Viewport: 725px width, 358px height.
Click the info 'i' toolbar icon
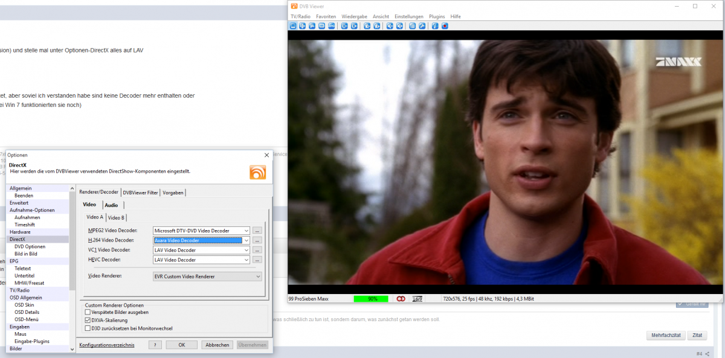tap(435, 26)
